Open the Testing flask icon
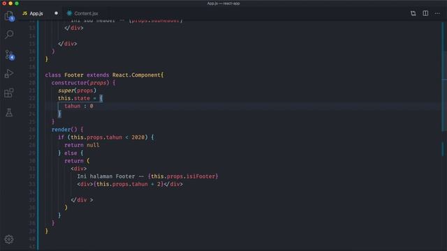This screenshot has width=447, height=251. pos(9,112)
